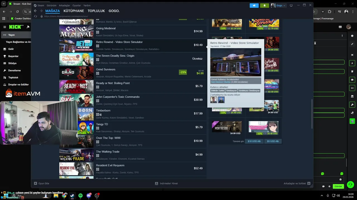Switch to the TOPLULUK tab
Viewport: 357px width, 200px height.
coord(96,11)
